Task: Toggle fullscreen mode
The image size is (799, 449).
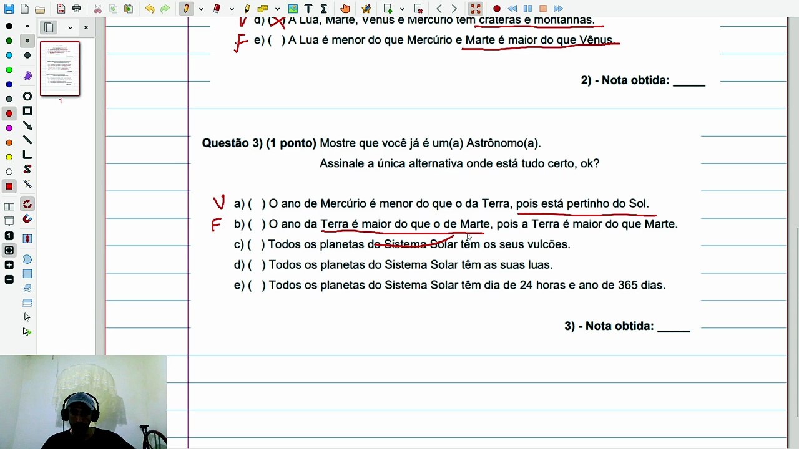Action: coord(476,9)
